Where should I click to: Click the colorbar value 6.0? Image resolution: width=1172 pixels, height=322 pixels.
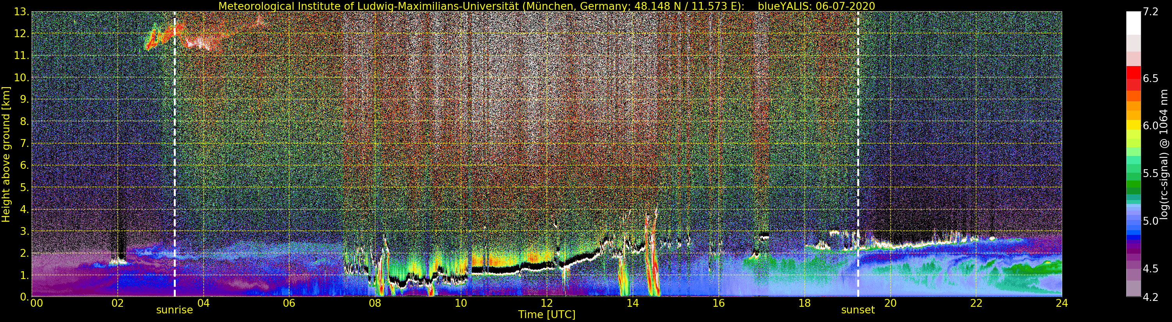1150,126
